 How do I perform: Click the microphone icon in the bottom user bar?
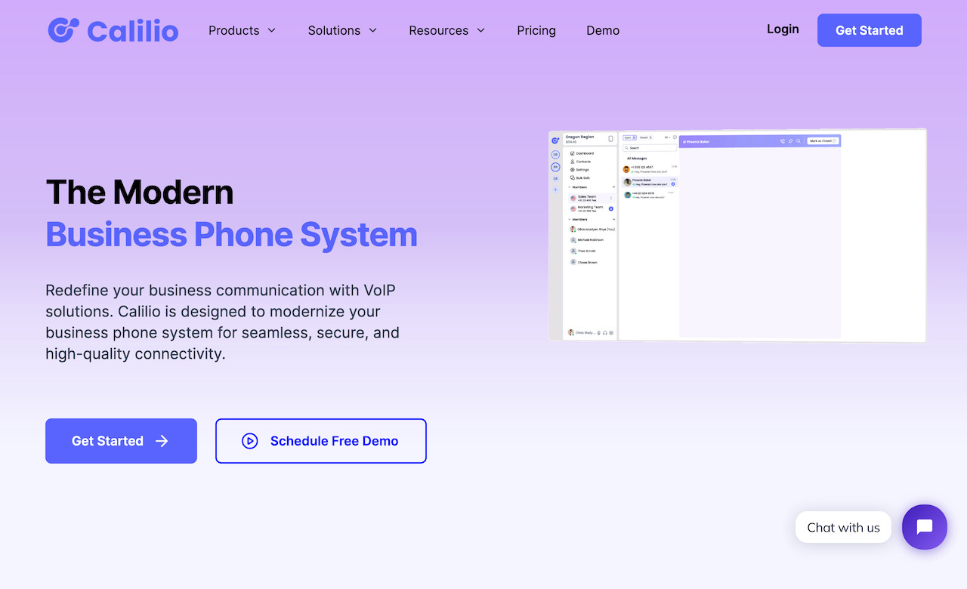point(598,332)
